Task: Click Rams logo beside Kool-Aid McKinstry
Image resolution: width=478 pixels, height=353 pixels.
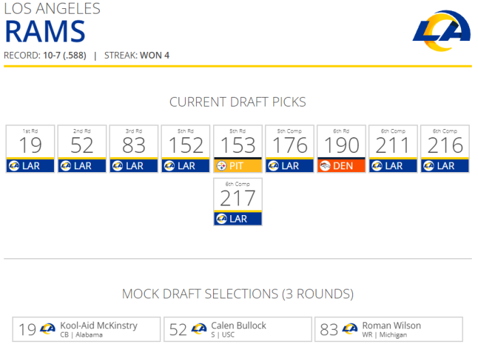Action: pos(48,329)
